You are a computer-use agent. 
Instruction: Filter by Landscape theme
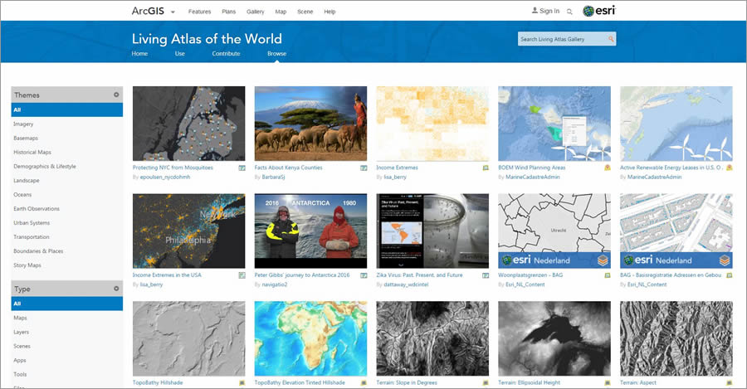coord(27,181)
